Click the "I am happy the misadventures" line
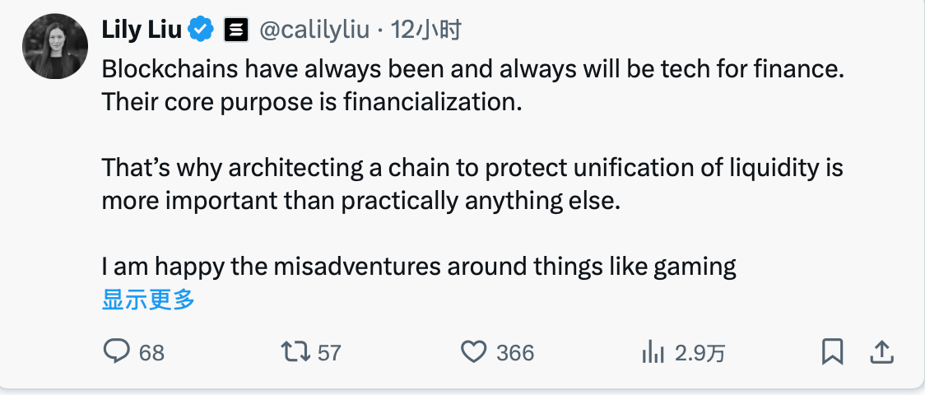This screenshot has width=925, height=395. coord(418,266)
